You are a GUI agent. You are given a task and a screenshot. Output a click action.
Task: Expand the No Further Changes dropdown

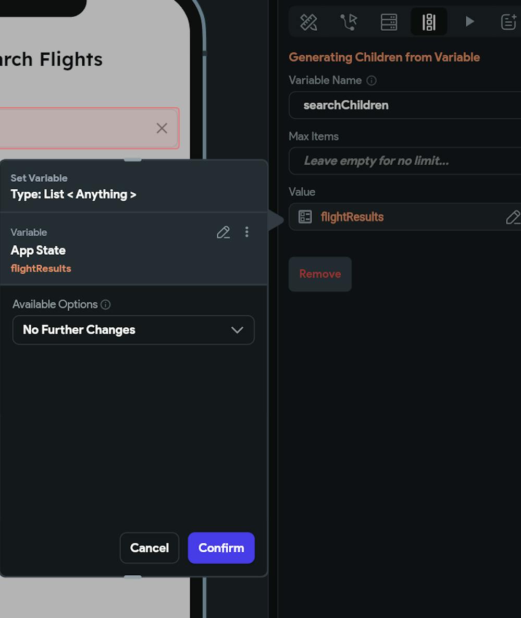click(x=133, y=330)
